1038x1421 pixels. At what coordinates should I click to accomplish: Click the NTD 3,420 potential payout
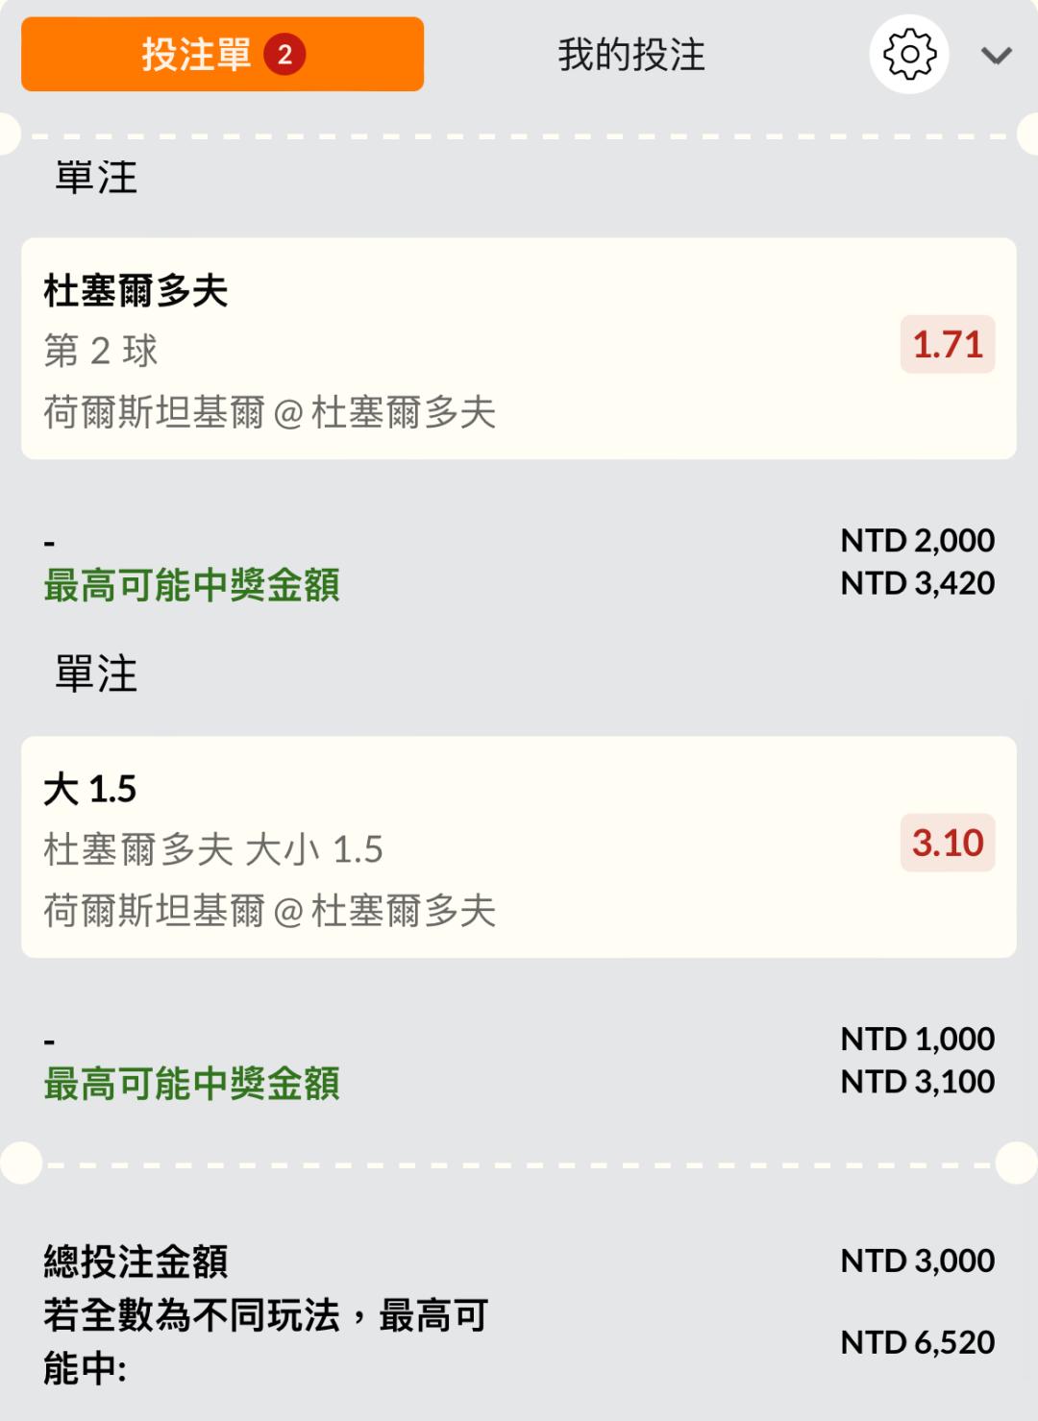pyautogui.click(x=917, y=583)
